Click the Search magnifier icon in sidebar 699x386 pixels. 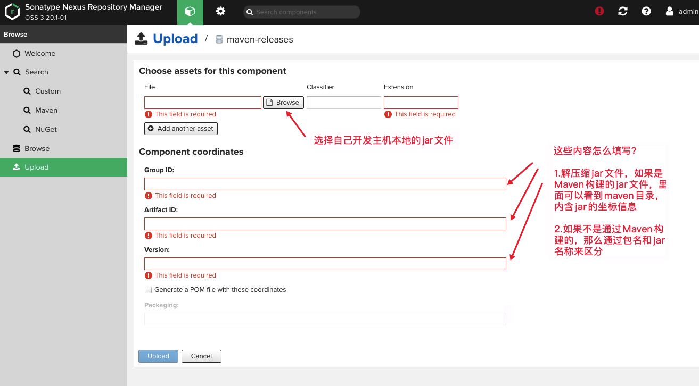coord(17,72)
